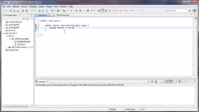Open the Window menu
Screen dimensions: 199x112
click(63, 7)
